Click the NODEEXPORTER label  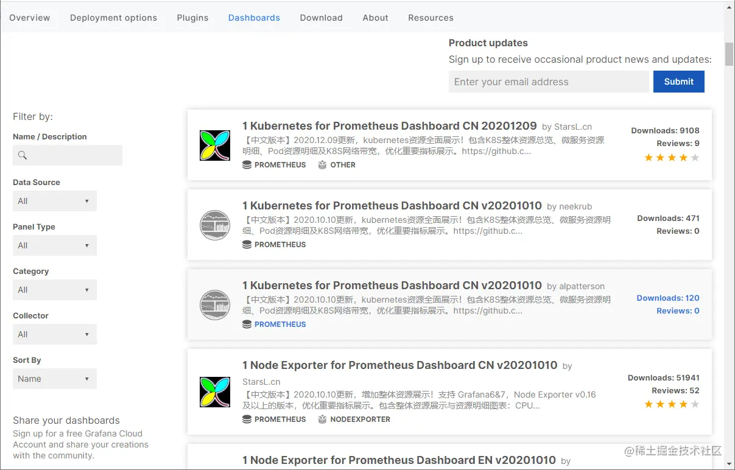(x=360, y=419)
